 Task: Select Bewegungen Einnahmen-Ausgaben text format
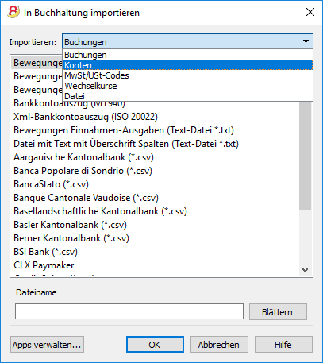click(x=124, y=130)
